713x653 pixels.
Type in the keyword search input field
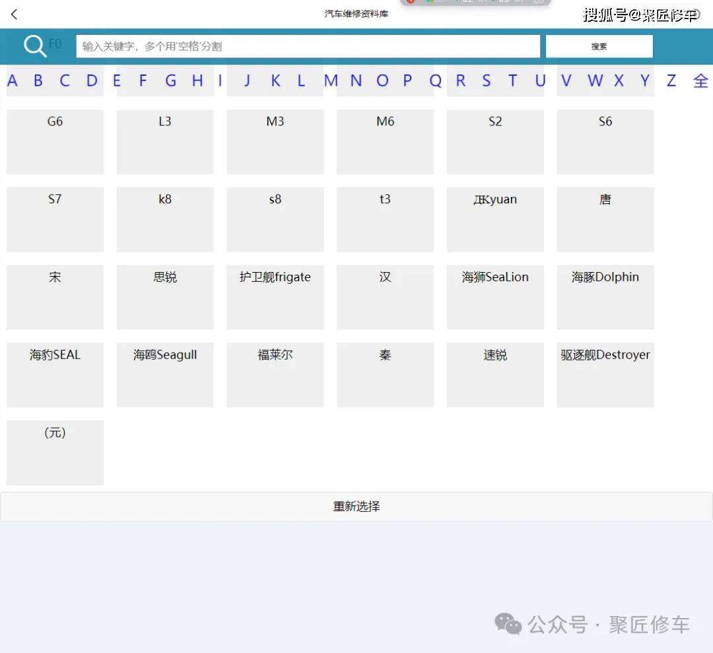click(x=308, y=46)
